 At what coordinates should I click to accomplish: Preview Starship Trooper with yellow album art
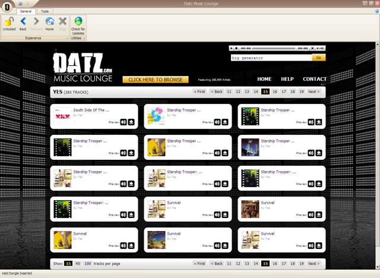point(217,153)
